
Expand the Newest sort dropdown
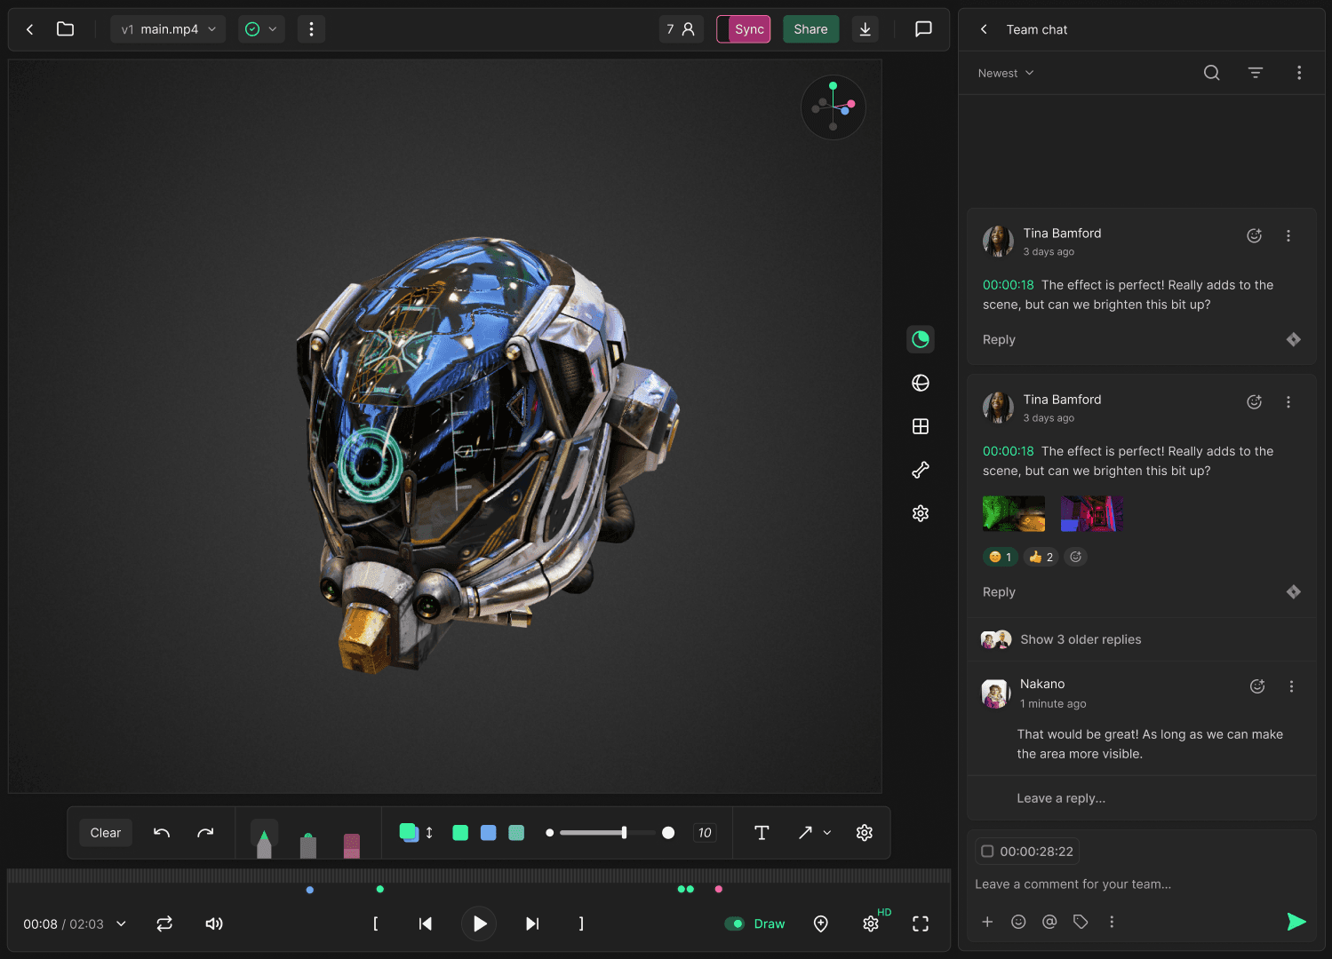pyautogui.click(x=1006, y=73)
